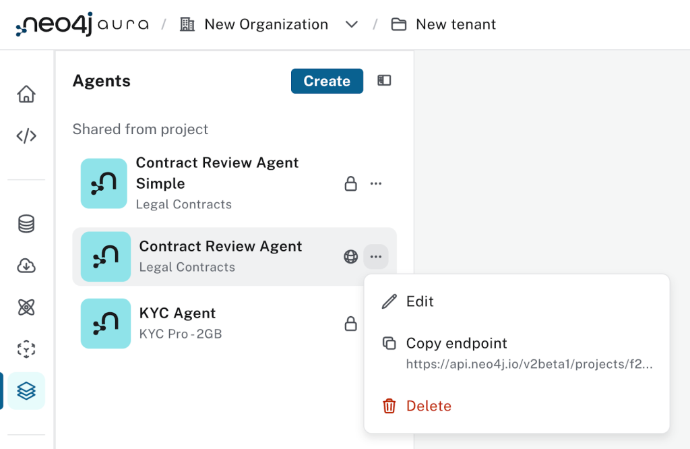Click the neo4j aura logo

pyautogui.click(x=82, y=25)
